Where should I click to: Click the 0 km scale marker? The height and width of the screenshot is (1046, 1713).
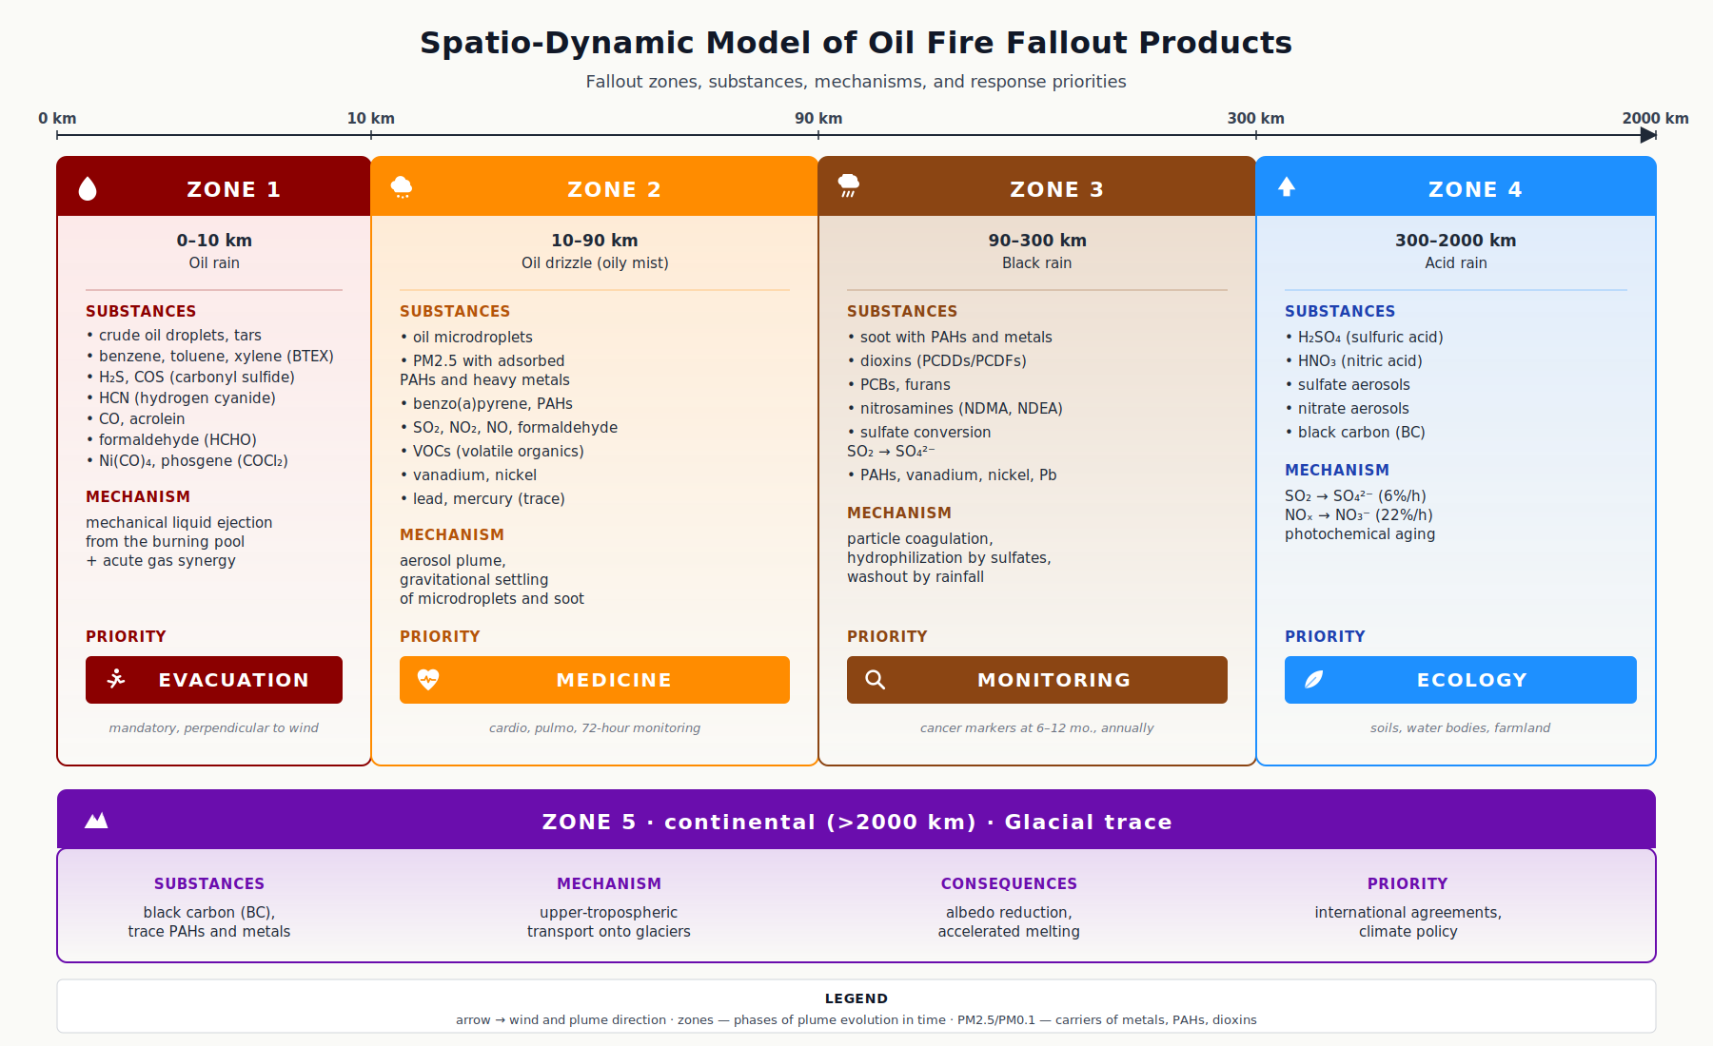[57, 119]
